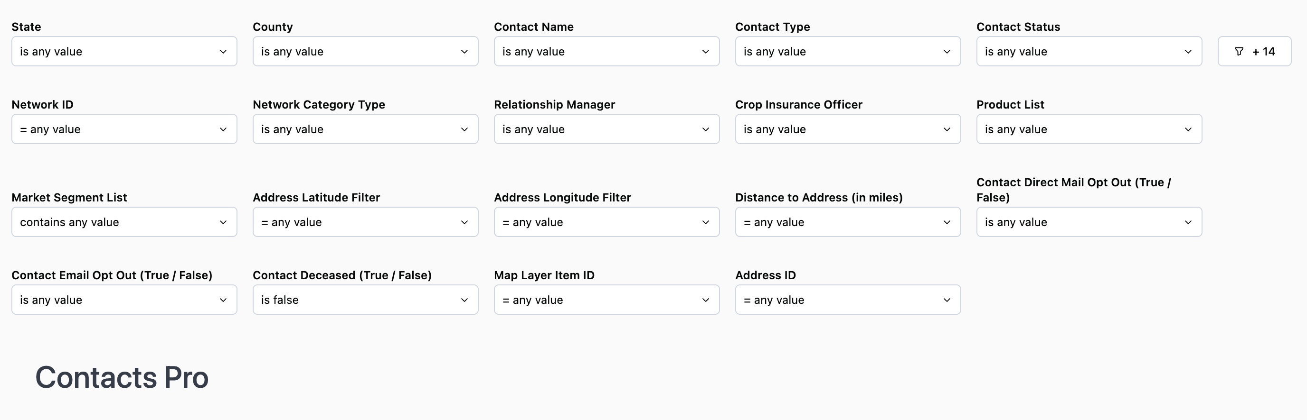
Task: Click the 'Market Segment List' label
Action: tap(69, 197)
